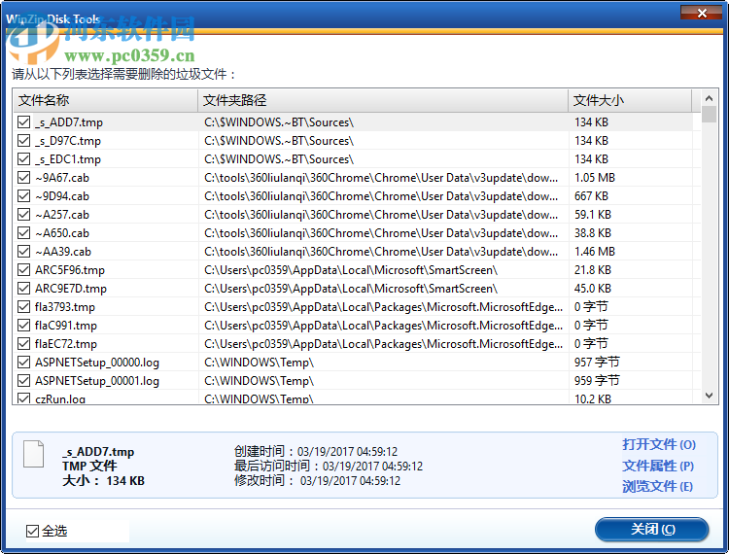Toggle ASPNETSetup_00000.log checkbox
729x554 pixels.
(23, 363)
